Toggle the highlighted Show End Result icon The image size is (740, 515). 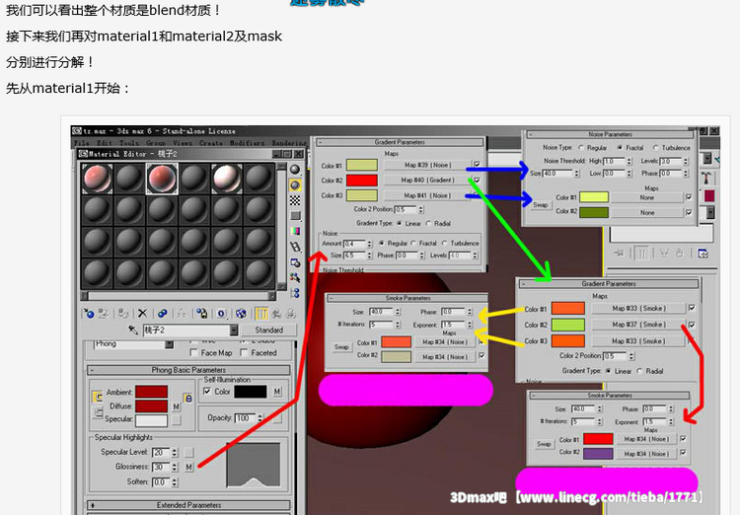[261, 314]
